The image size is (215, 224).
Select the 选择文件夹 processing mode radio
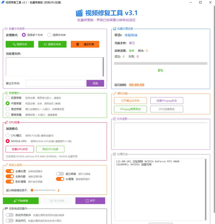(49, 35)
